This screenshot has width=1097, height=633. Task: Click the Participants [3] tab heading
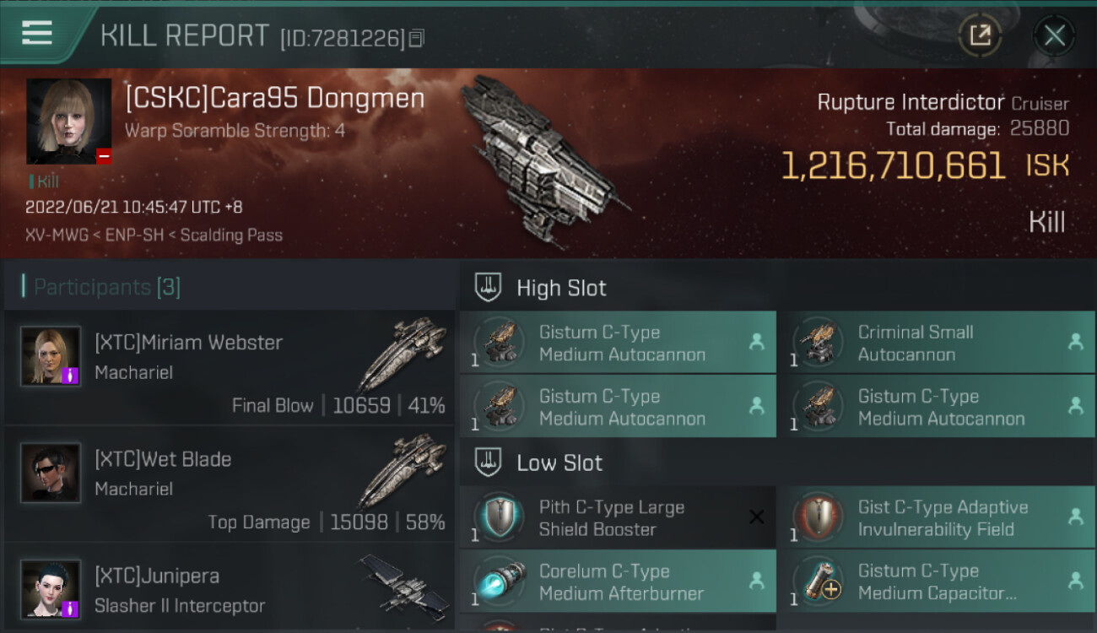(106, 287)
